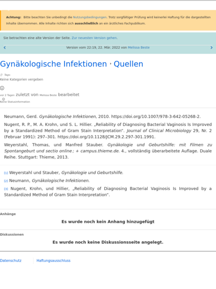
Task: Click 'Es wurde noch kein Anhang hinzugefügt'
Action: 108,221
